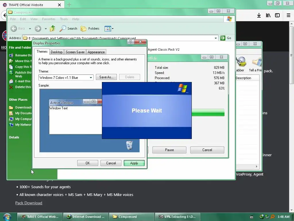This screenshot has width=294, height=221.
Task: Open the View menu in Compressed window
Action: pos(34,19)
